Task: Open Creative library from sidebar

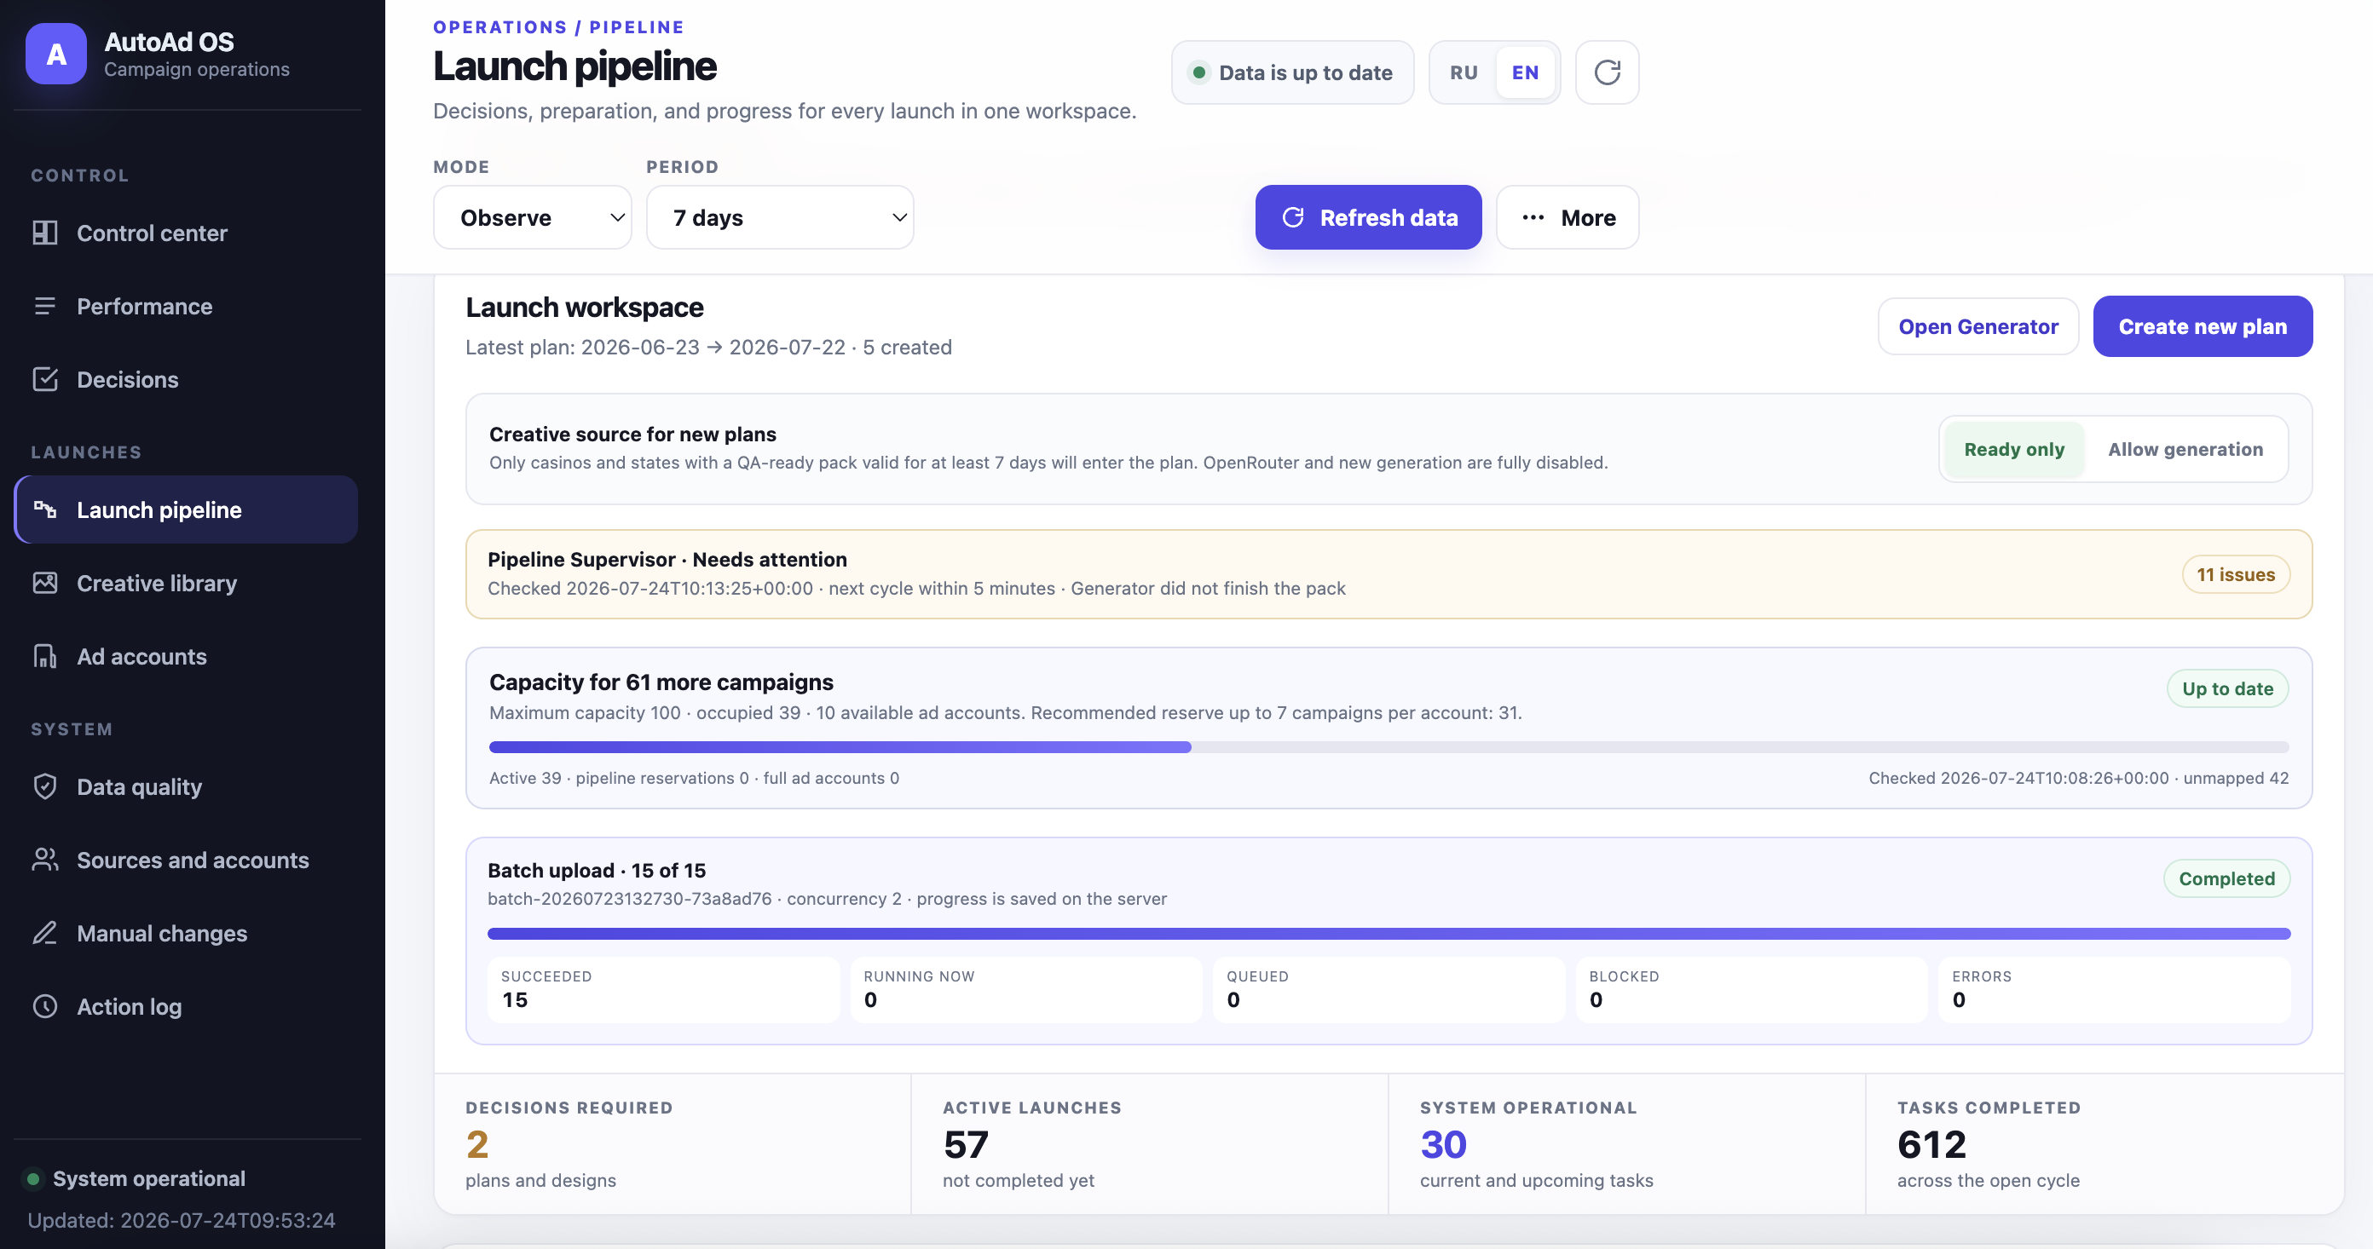Action: (186, 583)
